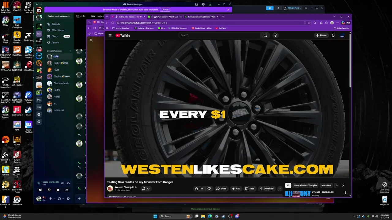Disable Discord Streamer Mode
Image resolution: width=392 pixels, height=220 pixels.
click(165, 9)
